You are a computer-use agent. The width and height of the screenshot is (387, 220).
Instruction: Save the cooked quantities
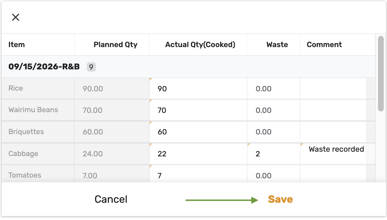coord(280,199)
